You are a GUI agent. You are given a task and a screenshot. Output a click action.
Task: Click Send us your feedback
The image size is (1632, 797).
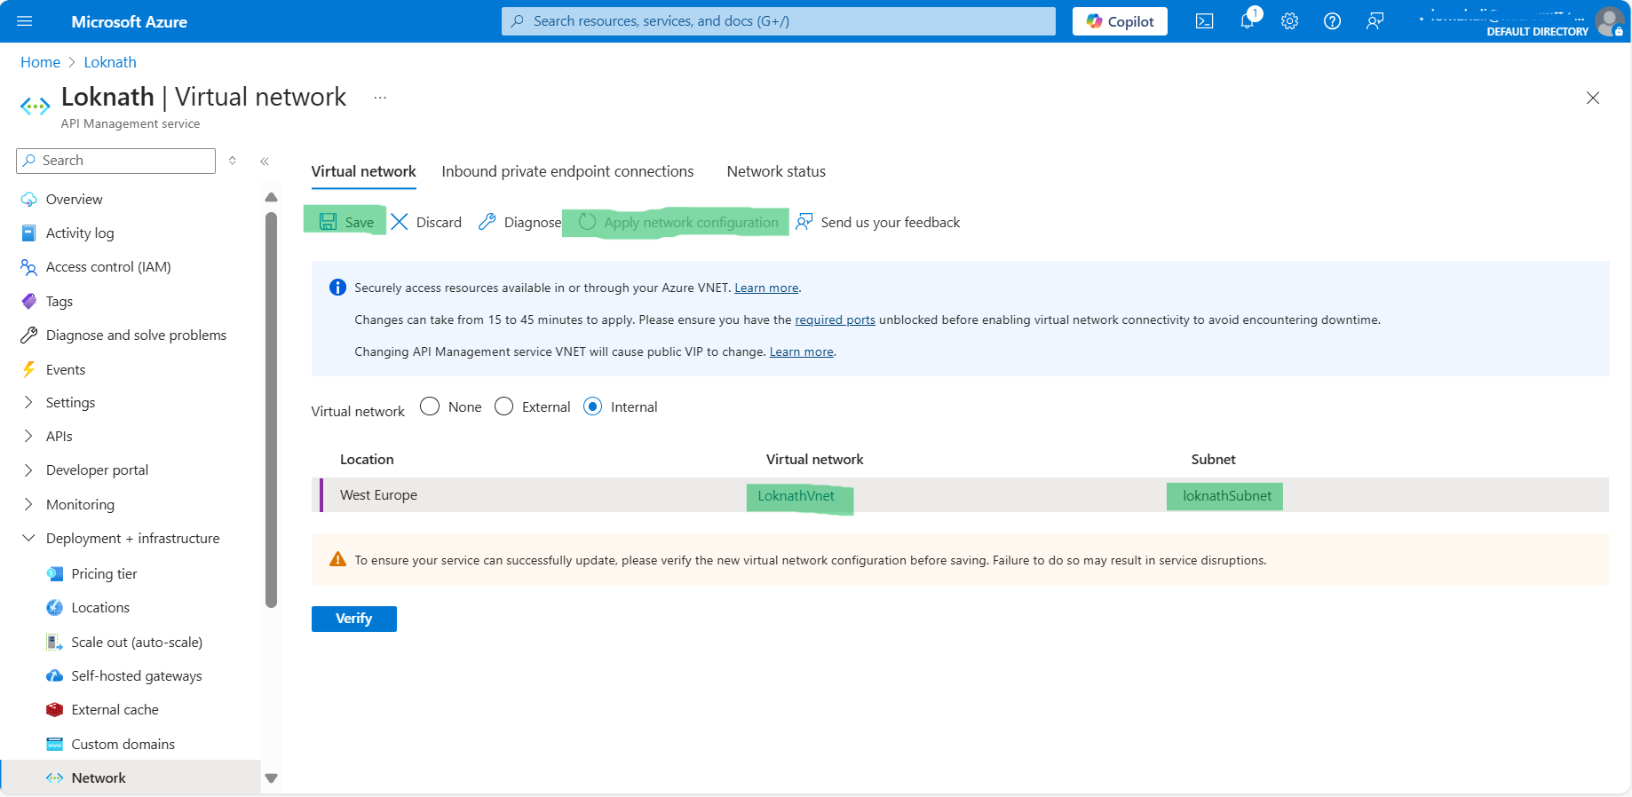pos(878,222)
